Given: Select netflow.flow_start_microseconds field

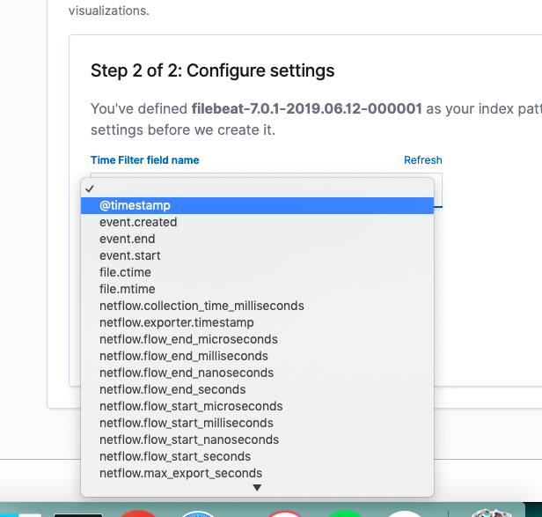Looking at the screenshot, I should 257,406.
